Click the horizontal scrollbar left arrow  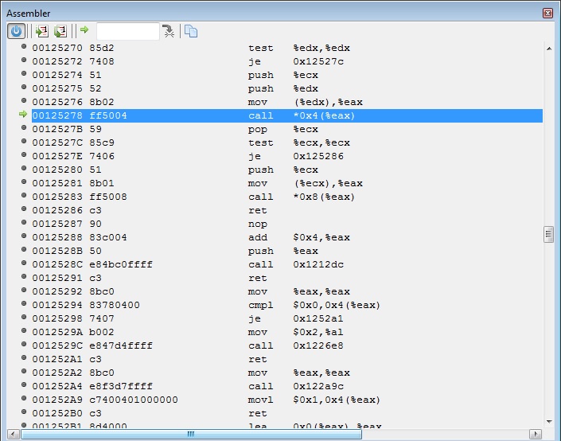(x=14, y=434)
